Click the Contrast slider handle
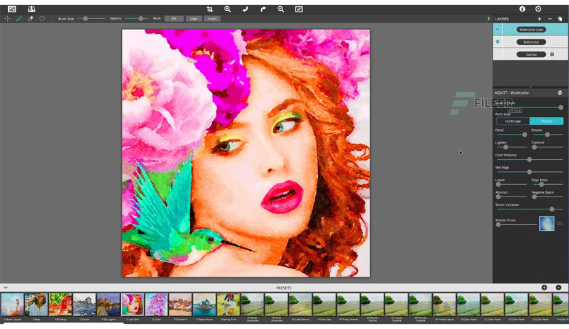This screenshot has height=329, width=569. [534, 147]
